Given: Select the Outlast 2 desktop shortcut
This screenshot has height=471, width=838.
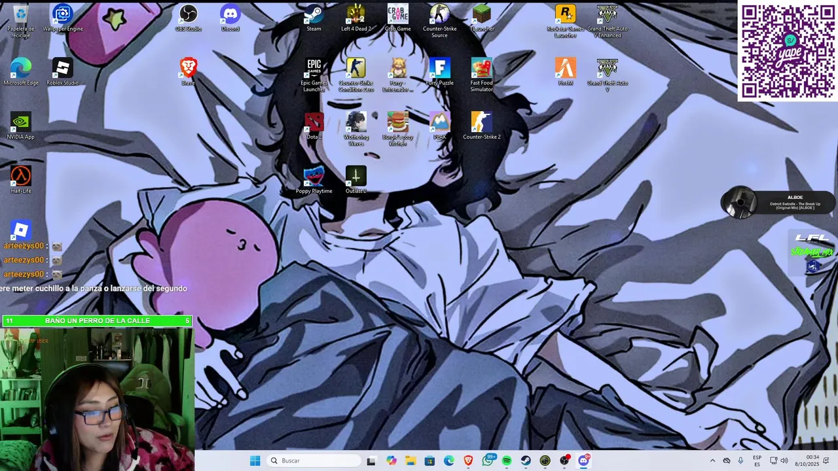Looking at the screenshot, I should coord(356,180).
